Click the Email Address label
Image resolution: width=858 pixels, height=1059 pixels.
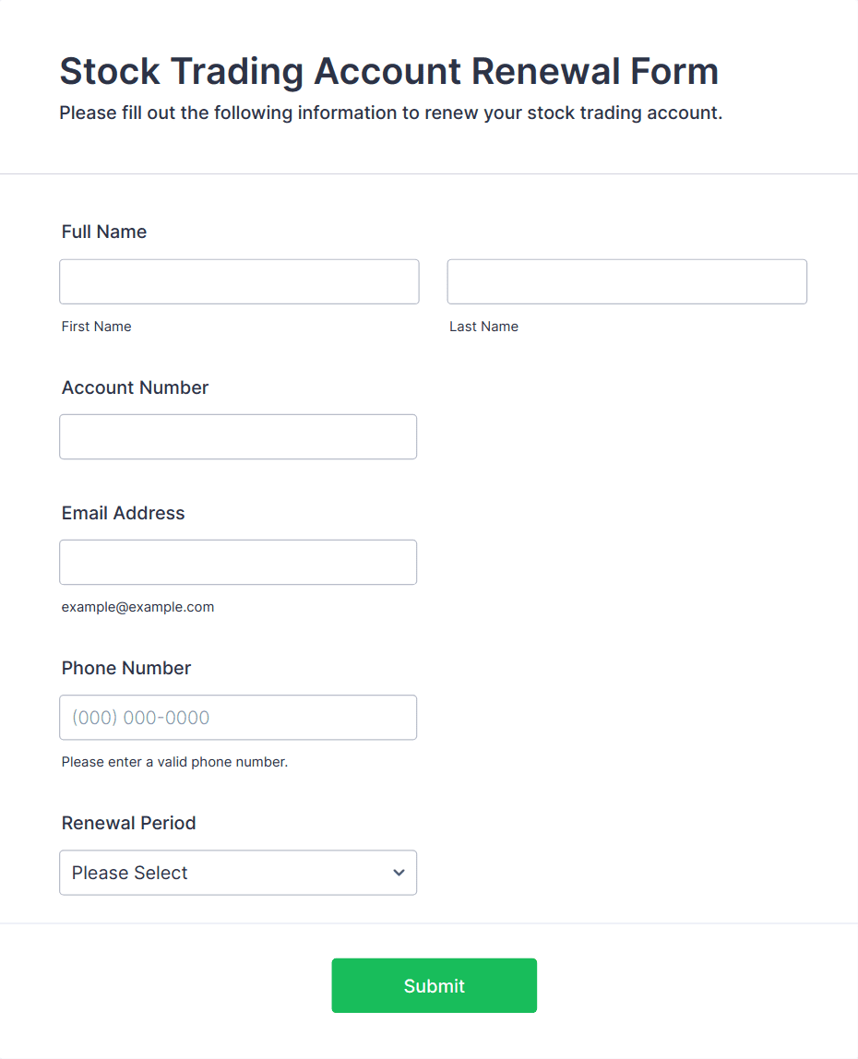click(123, 513)
